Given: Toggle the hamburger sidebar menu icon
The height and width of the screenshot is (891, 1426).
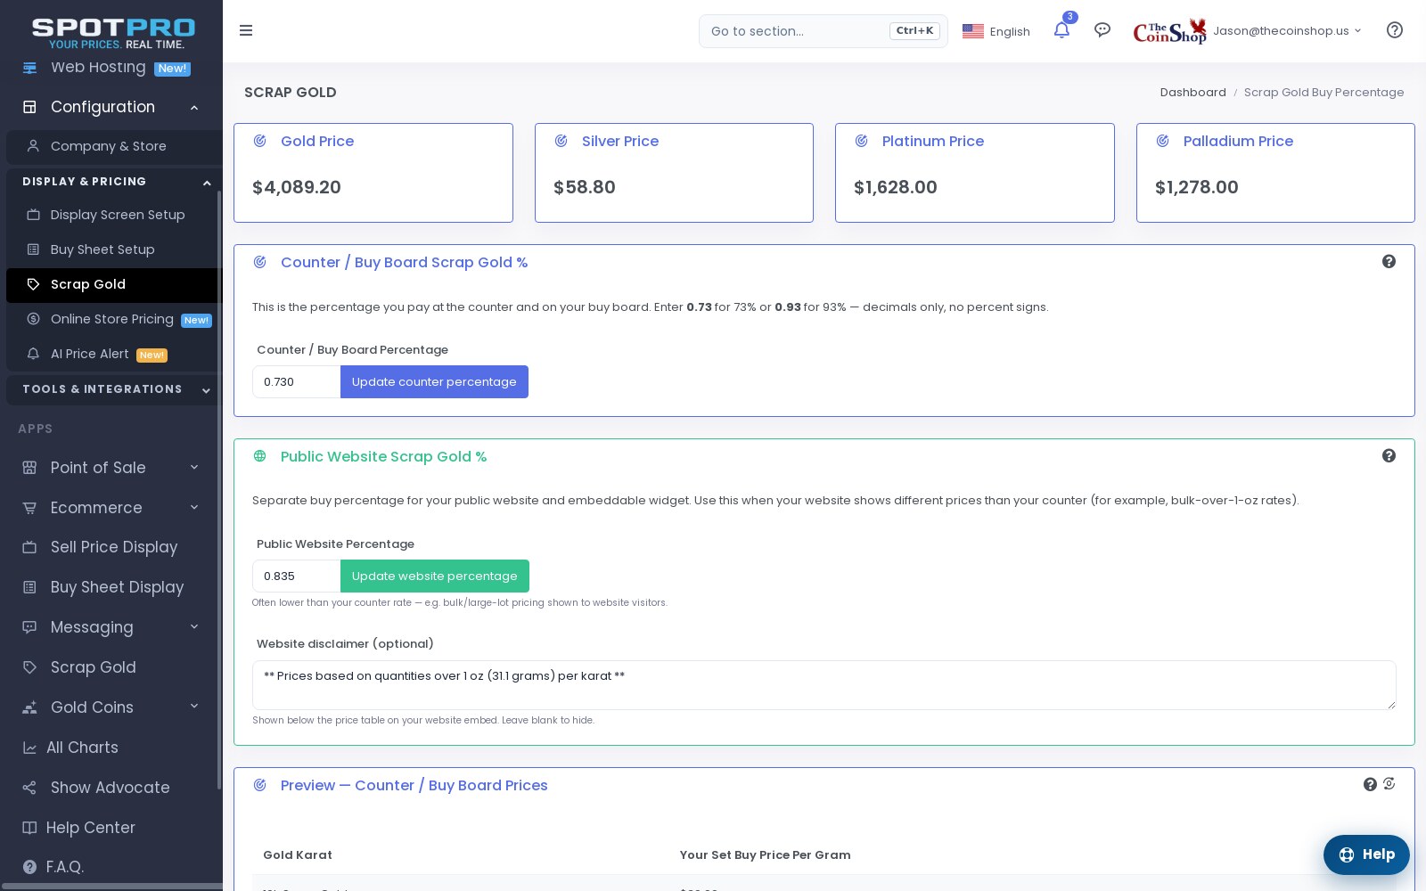Looking at the screenshot, I should pyautogui.click(x=246, y=30).
